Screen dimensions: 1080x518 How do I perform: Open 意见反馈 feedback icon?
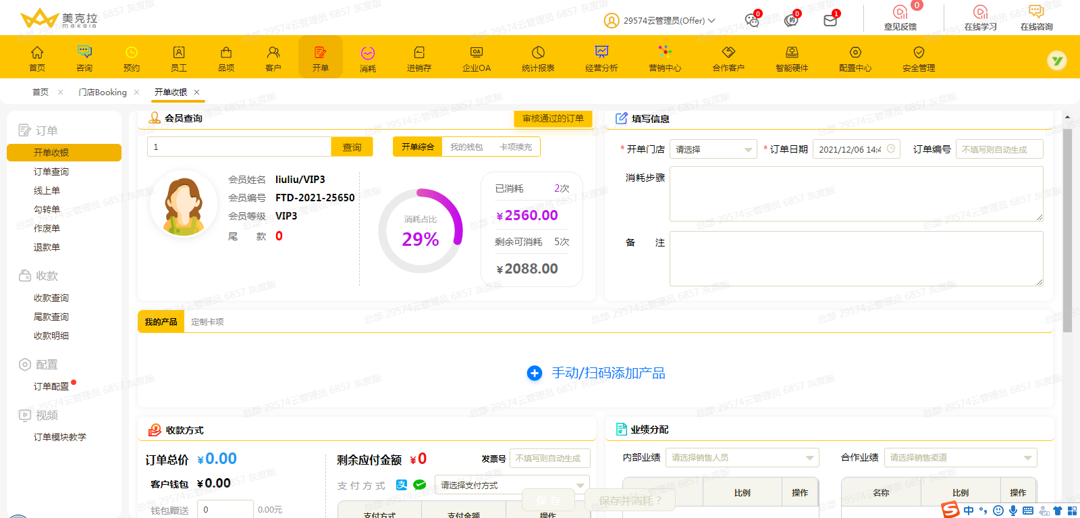coord(900,12)
